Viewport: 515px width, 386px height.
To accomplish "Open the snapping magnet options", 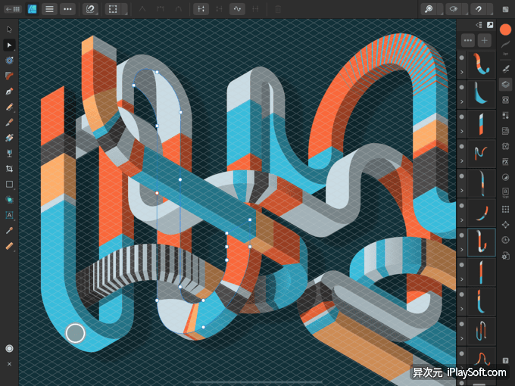I will pos(90,9).
